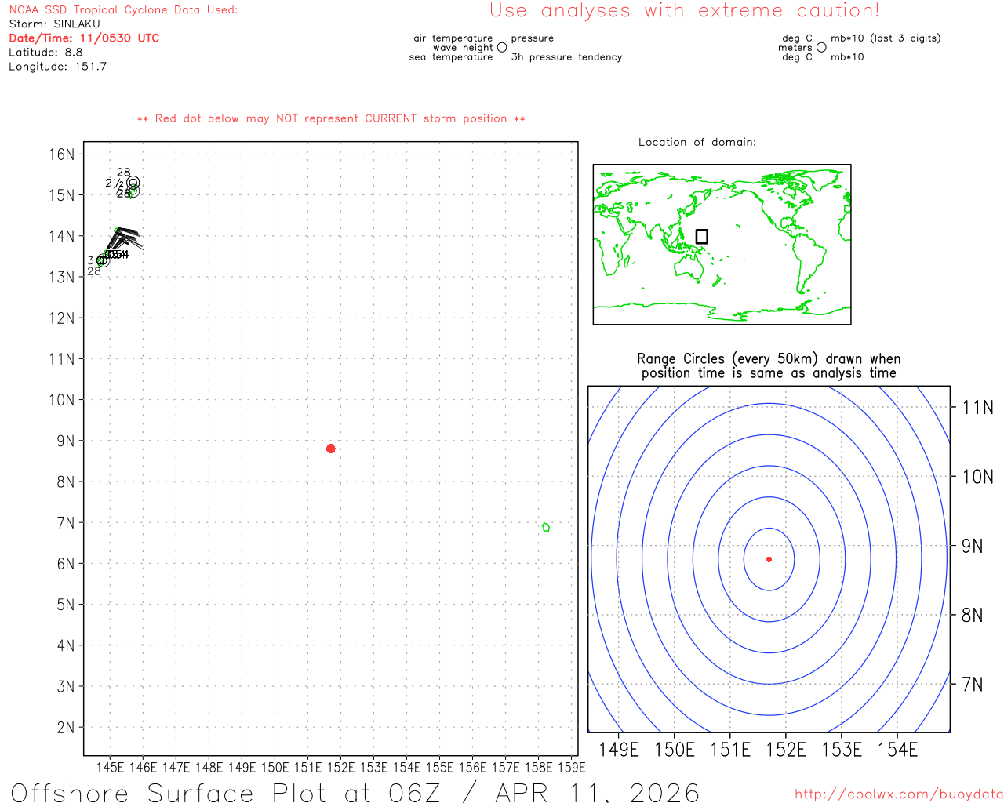Click the small green island outline near 158E

pyautogui.click(x=546, y=527)
